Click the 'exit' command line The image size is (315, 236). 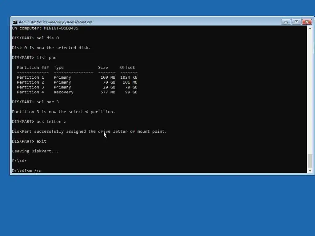coord(29,141)
